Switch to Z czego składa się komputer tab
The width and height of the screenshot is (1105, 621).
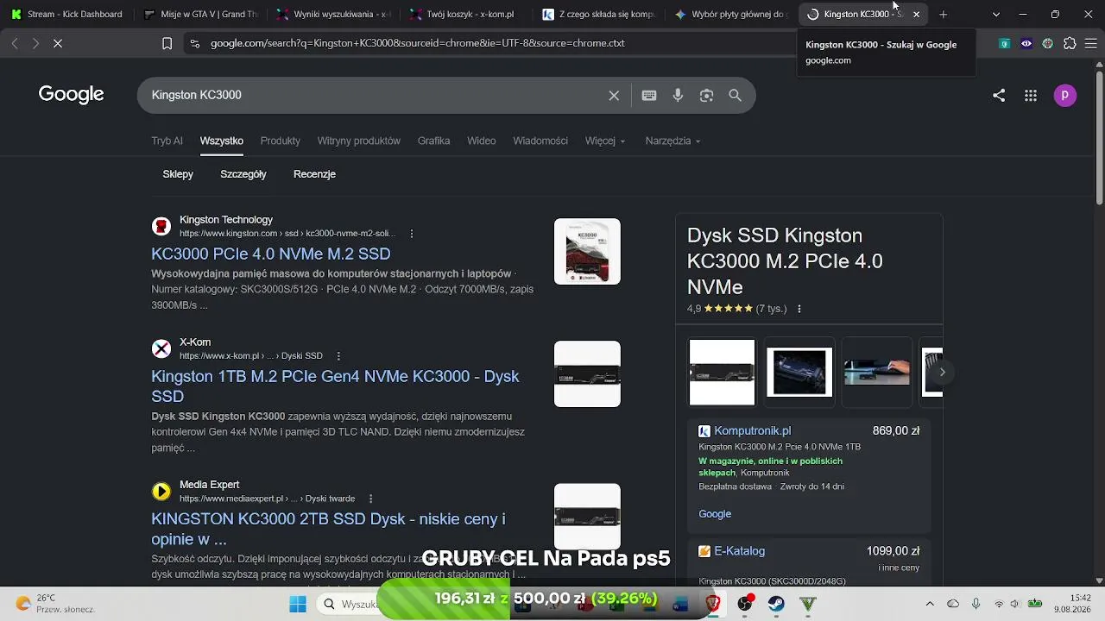coord(600,15)
